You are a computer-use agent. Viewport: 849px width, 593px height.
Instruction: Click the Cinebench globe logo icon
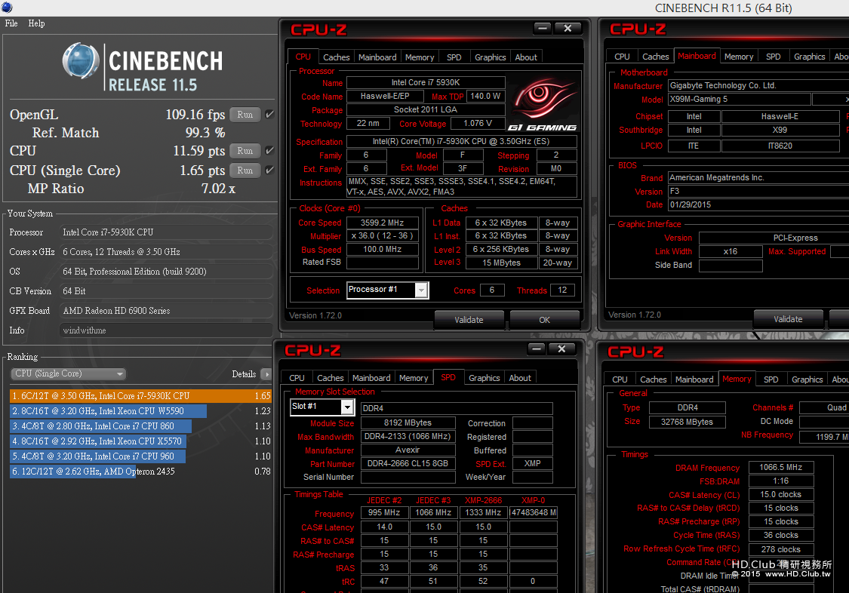coord(82,60)
